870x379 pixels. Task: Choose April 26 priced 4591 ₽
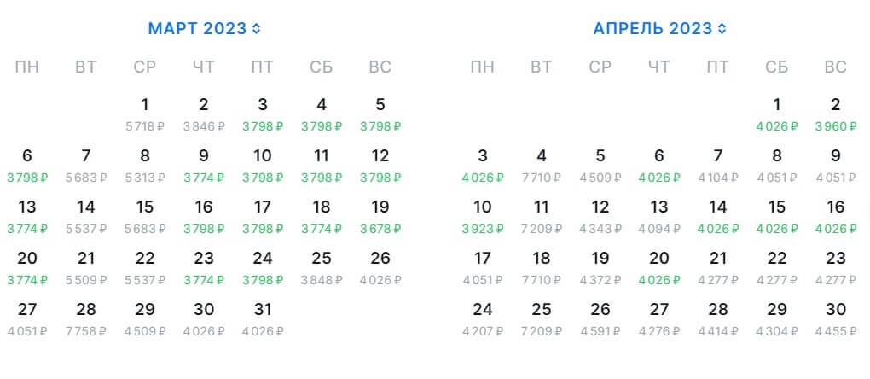[x=600, y=318]
